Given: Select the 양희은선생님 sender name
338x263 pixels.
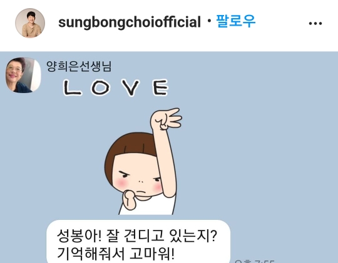Looking at the screenshot, I should coord(79,66).
